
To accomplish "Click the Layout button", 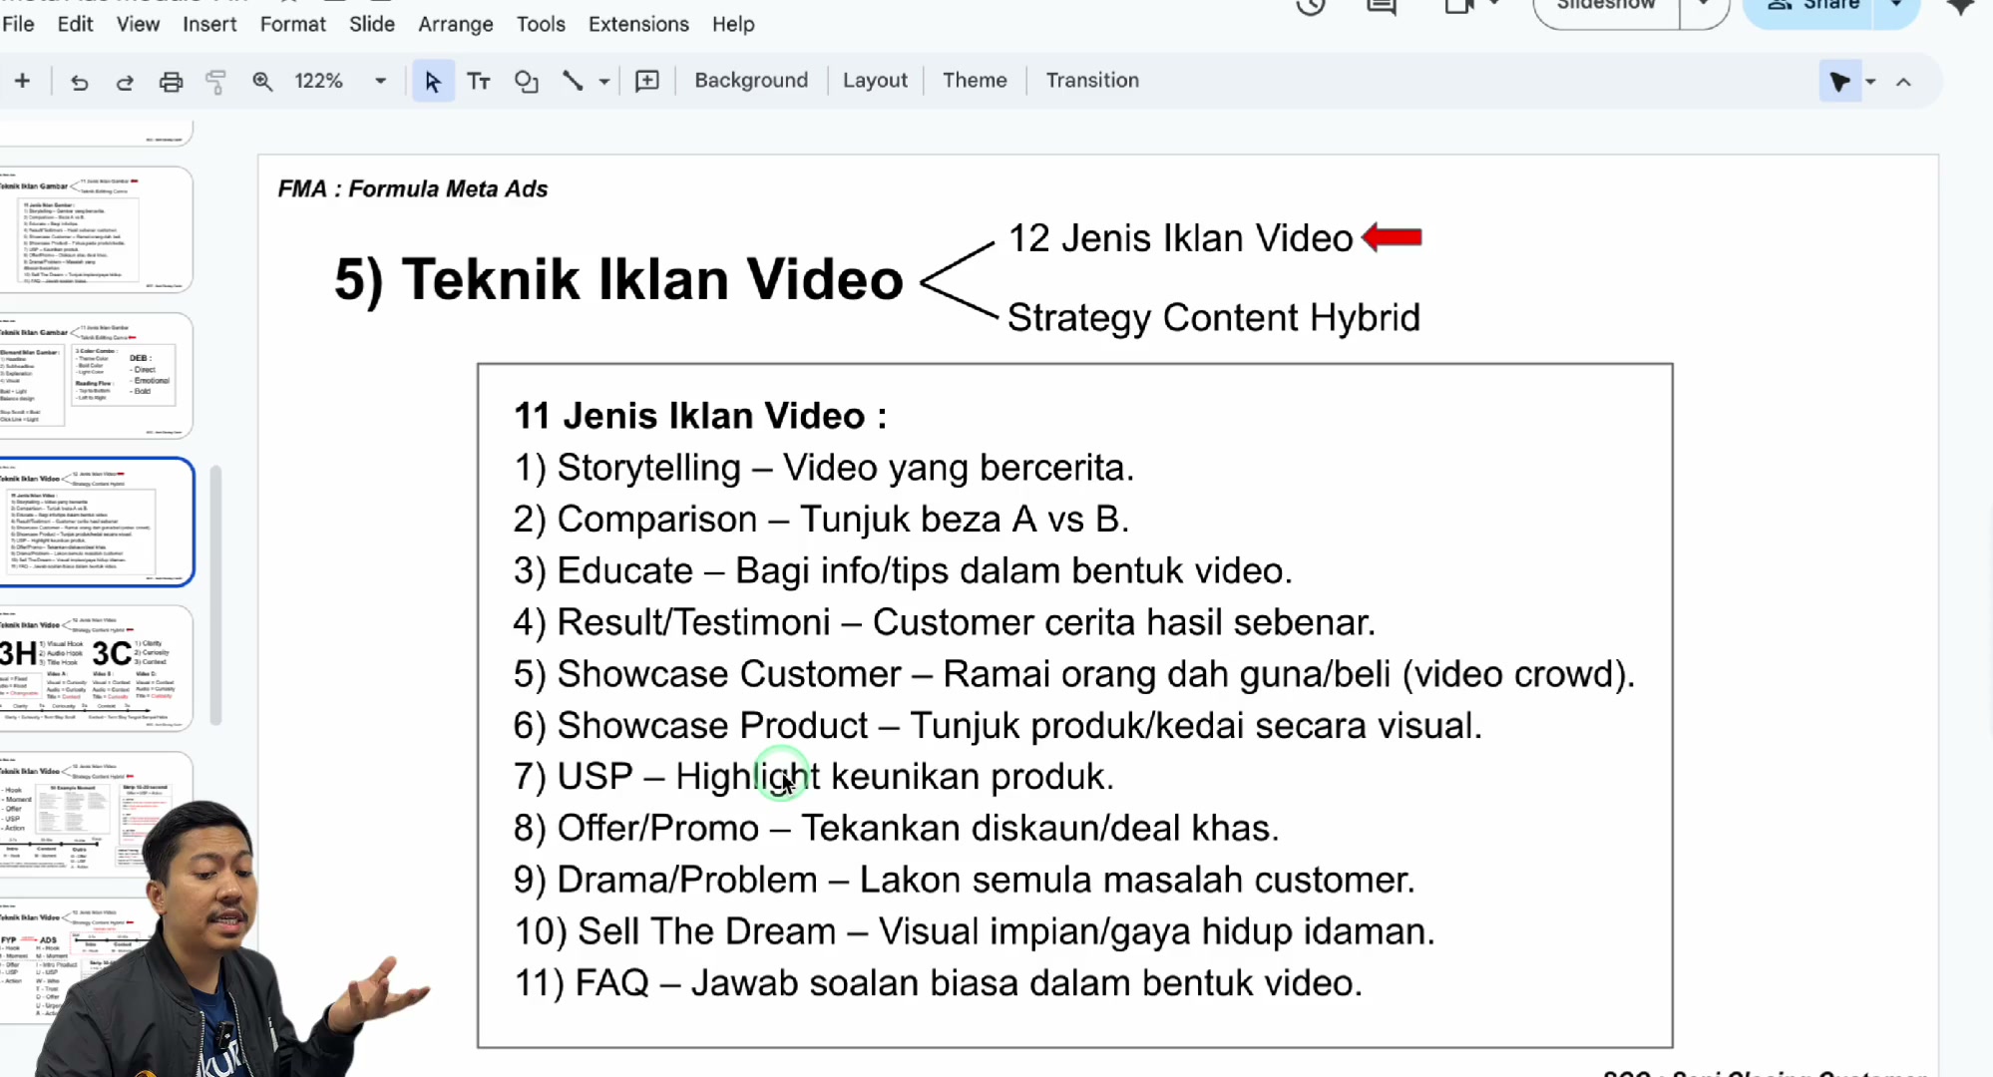I will 875,80.
